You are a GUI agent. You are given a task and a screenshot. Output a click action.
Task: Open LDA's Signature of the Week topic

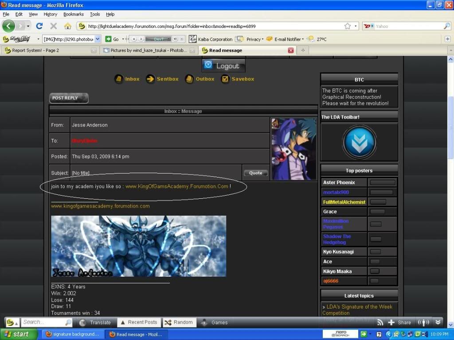click(357, 309)
